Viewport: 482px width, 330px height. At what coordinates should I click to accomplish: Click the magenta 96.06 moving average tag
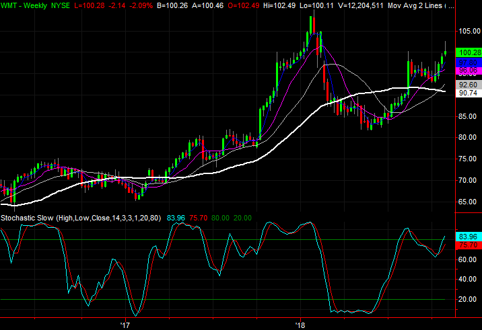coord(468,70)
